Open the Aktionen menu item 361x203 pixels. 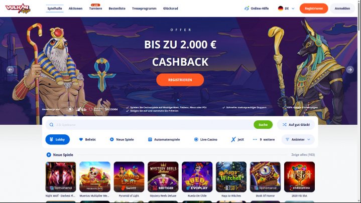(75, 9)
